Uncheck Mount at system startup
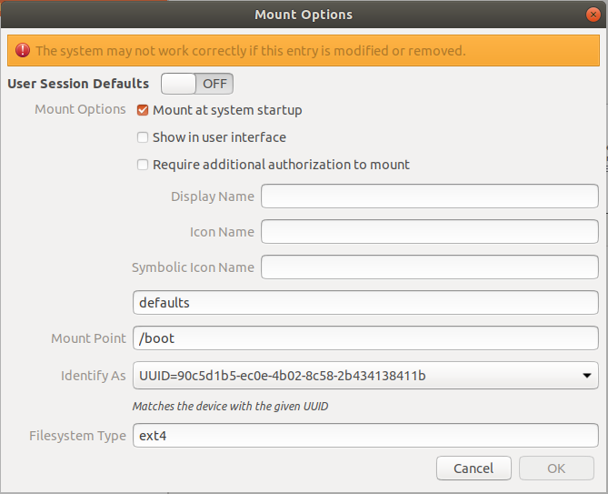This screenshot has width=608, height=494. click(143, 110)
